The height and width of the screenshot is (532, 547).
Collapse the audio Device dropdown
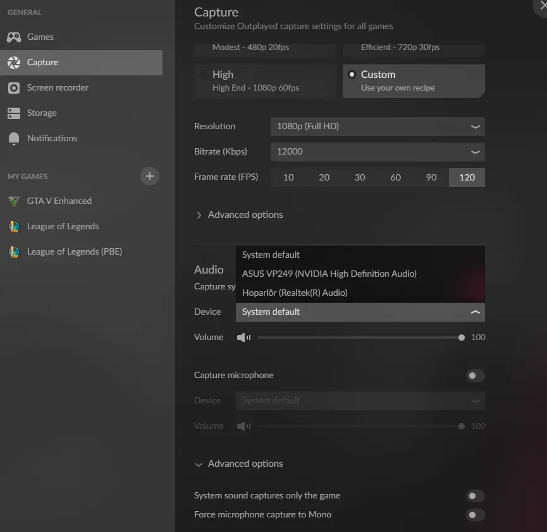coord(360,312)
